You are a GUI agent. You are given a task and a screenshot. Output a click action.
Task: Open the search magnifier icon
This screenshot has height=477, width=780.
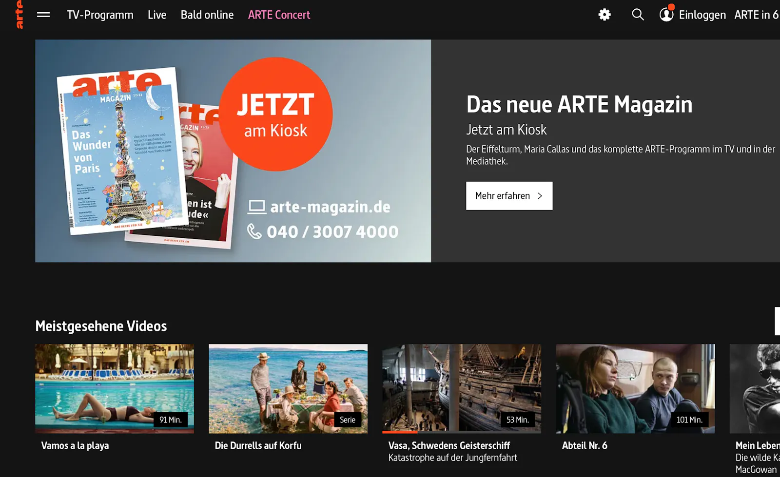pos(638,15)
